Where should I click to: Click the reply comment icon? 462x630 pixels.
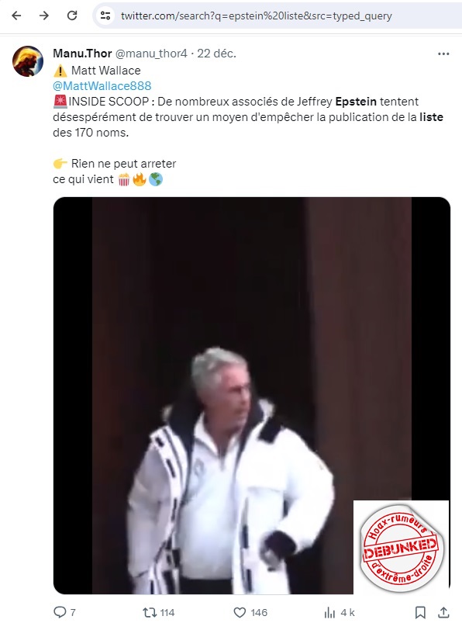60,612
